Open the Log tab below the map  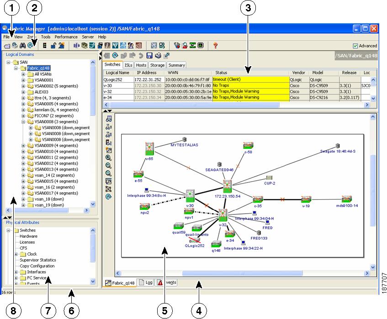[146, 282]
